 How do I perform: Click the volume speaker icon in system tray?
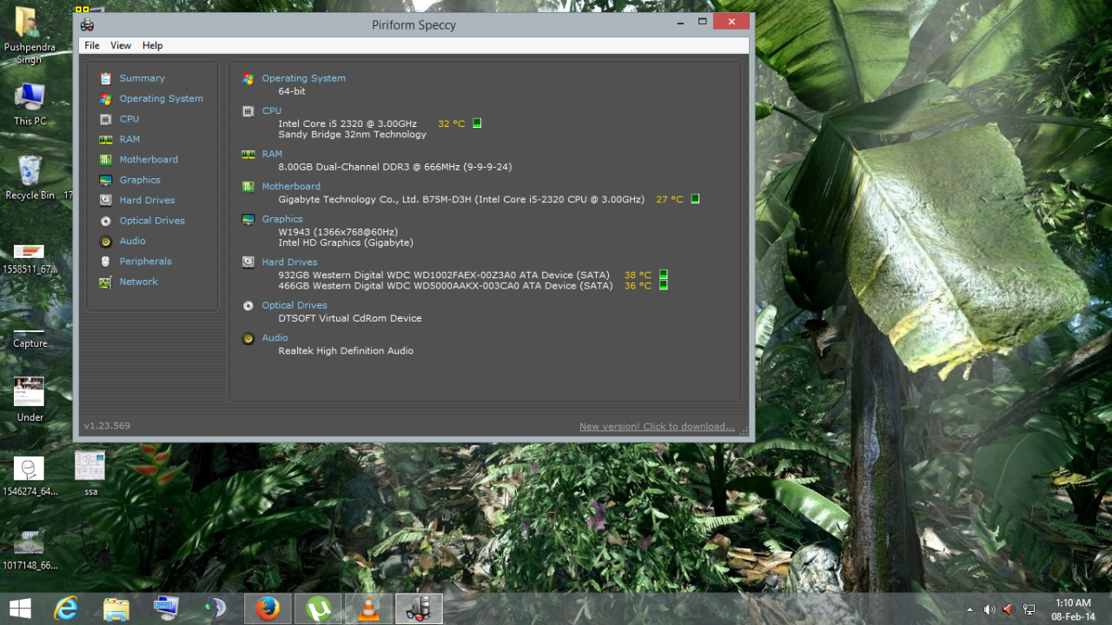tap(990, 609)
